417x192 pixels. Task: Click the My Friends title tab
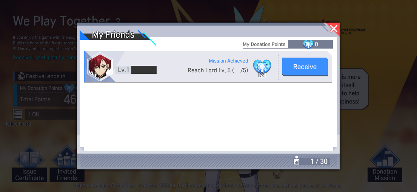pyautogui.click(x=113, y=35)
